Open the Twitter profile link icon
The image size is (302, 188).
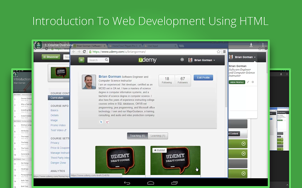click(x=101, y=122)
